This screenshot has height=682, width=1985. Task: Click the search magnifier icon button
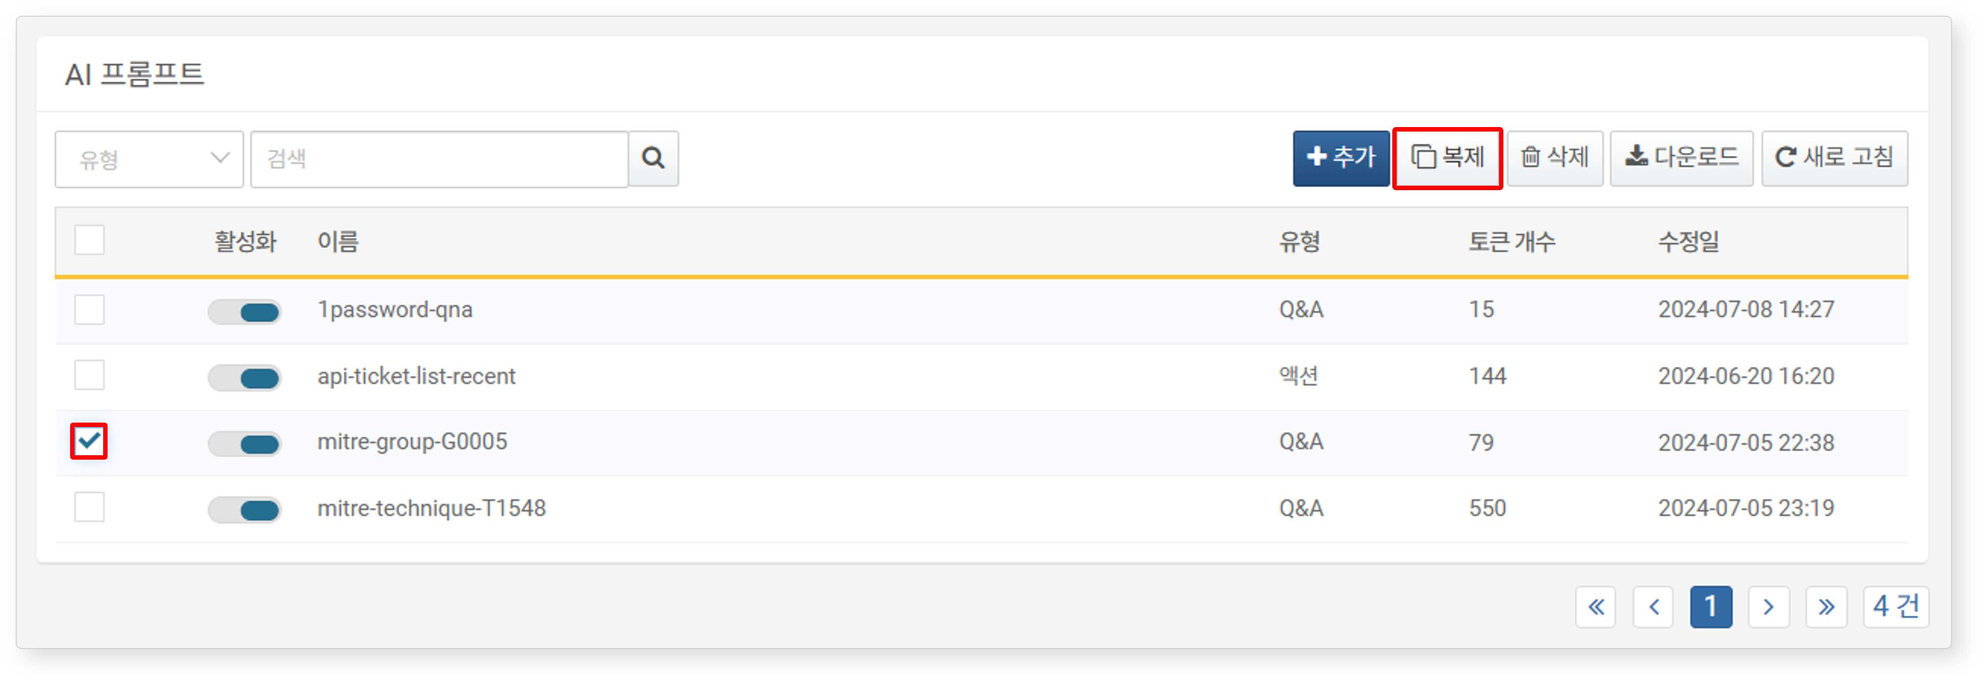pyautogui.click(x=653, y=159)
